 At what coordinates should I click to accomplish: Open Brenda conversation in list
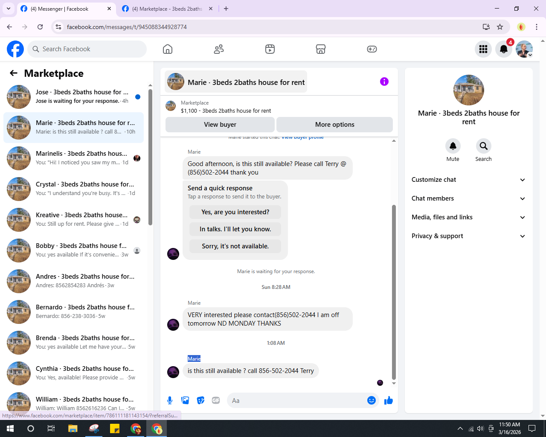[x=73, y=343]
